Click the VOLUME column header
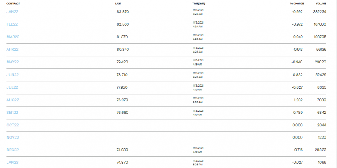Viewport: 337px width, 168px height. point(321,3)
